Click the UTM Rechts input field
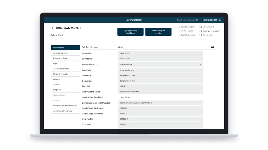 [161, 119]
